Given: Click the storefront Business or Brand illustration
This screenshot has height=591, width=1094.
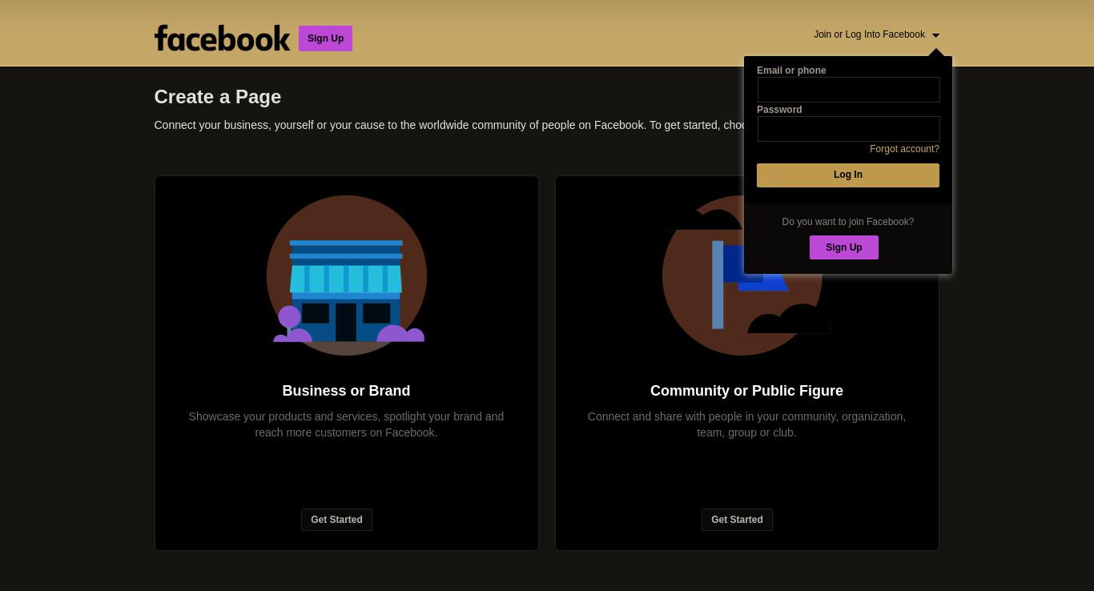Looking at the screenshot, I should tap(347, 275).
